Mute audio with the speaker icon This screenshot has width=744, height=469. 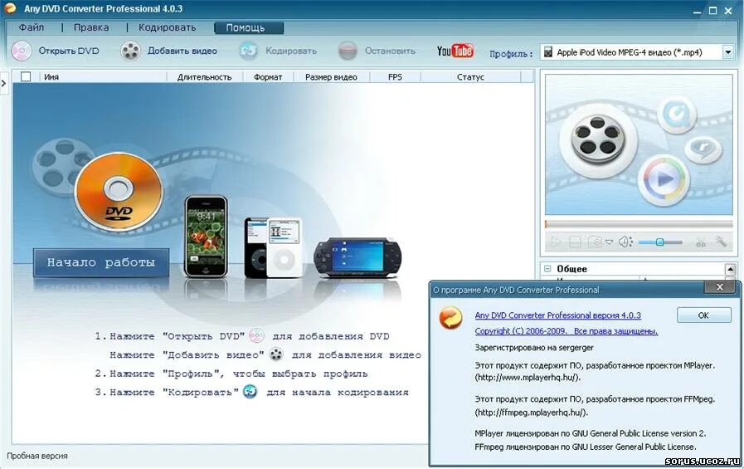pyautogui.click(x=625, y=242)
